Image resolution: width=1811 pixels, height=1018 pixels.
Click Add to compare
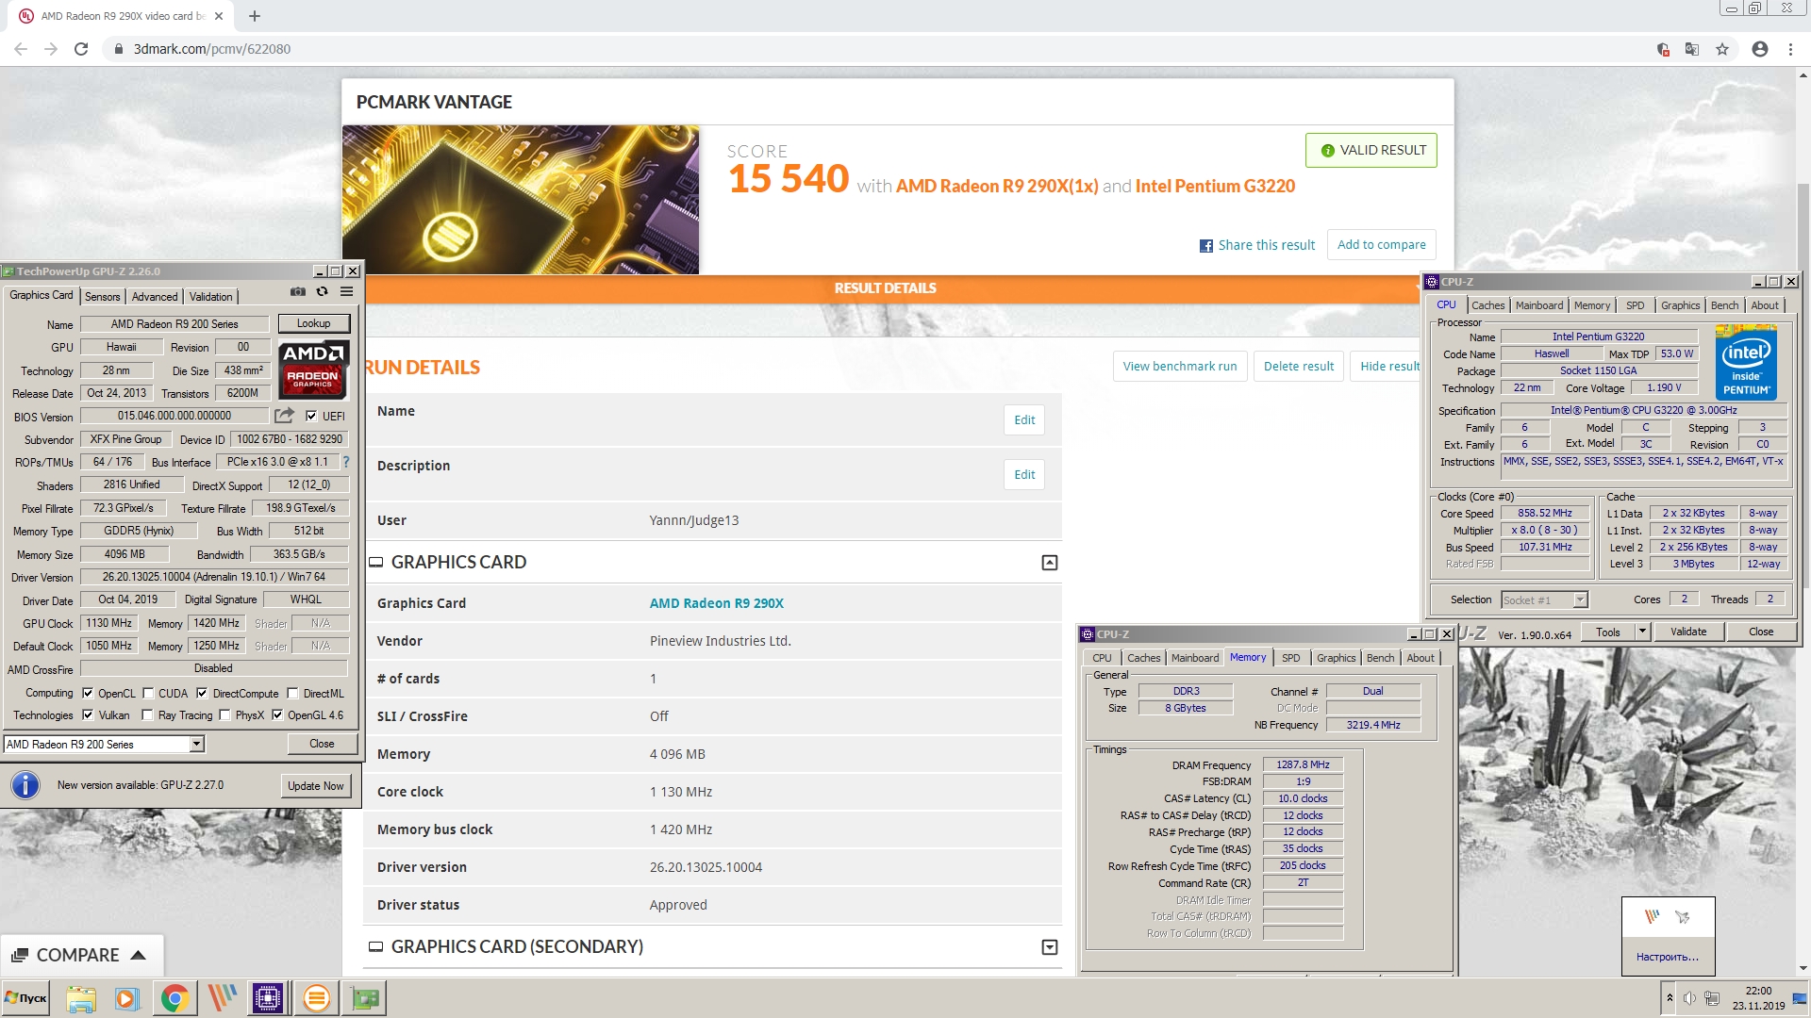1382,245
